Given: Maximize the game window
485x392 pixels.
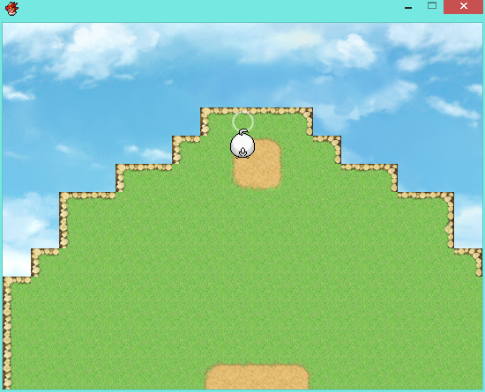Looking at the screenshot, I should (x=432, y=5).
